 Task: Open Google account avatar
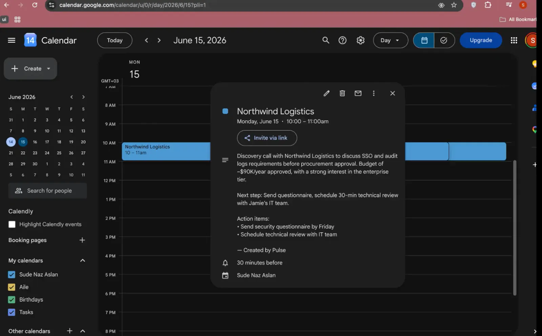tap(532, 40)
